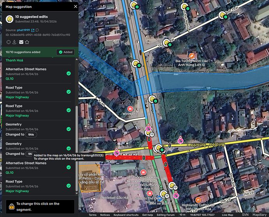Click the traffic light icon on Đội Cung road
This screenshot has width=269, height=217.
[170, 146]
